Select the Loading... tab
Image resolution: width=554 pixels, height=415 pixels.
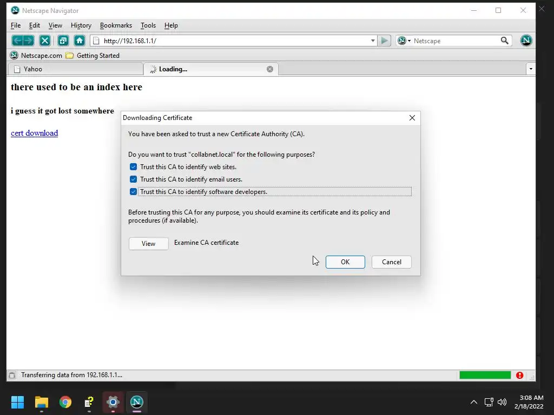211,69
